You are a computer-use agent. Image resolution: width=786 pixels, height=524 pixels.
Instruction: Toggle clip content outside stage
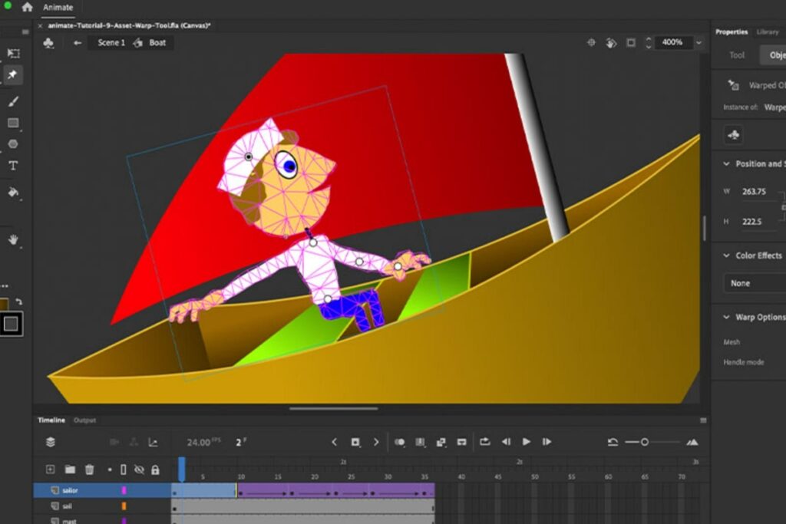631,43
